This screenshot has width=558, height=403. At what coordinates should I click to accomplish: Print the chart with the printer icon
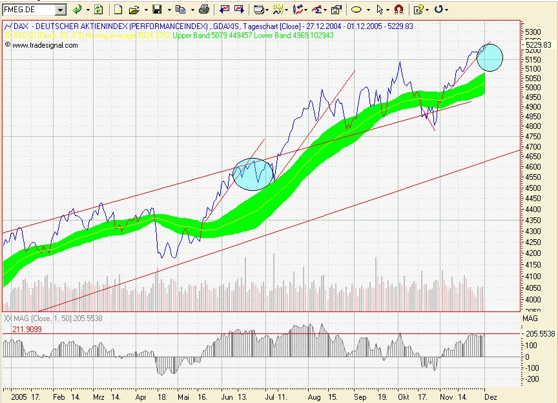[x=204, y=10]
